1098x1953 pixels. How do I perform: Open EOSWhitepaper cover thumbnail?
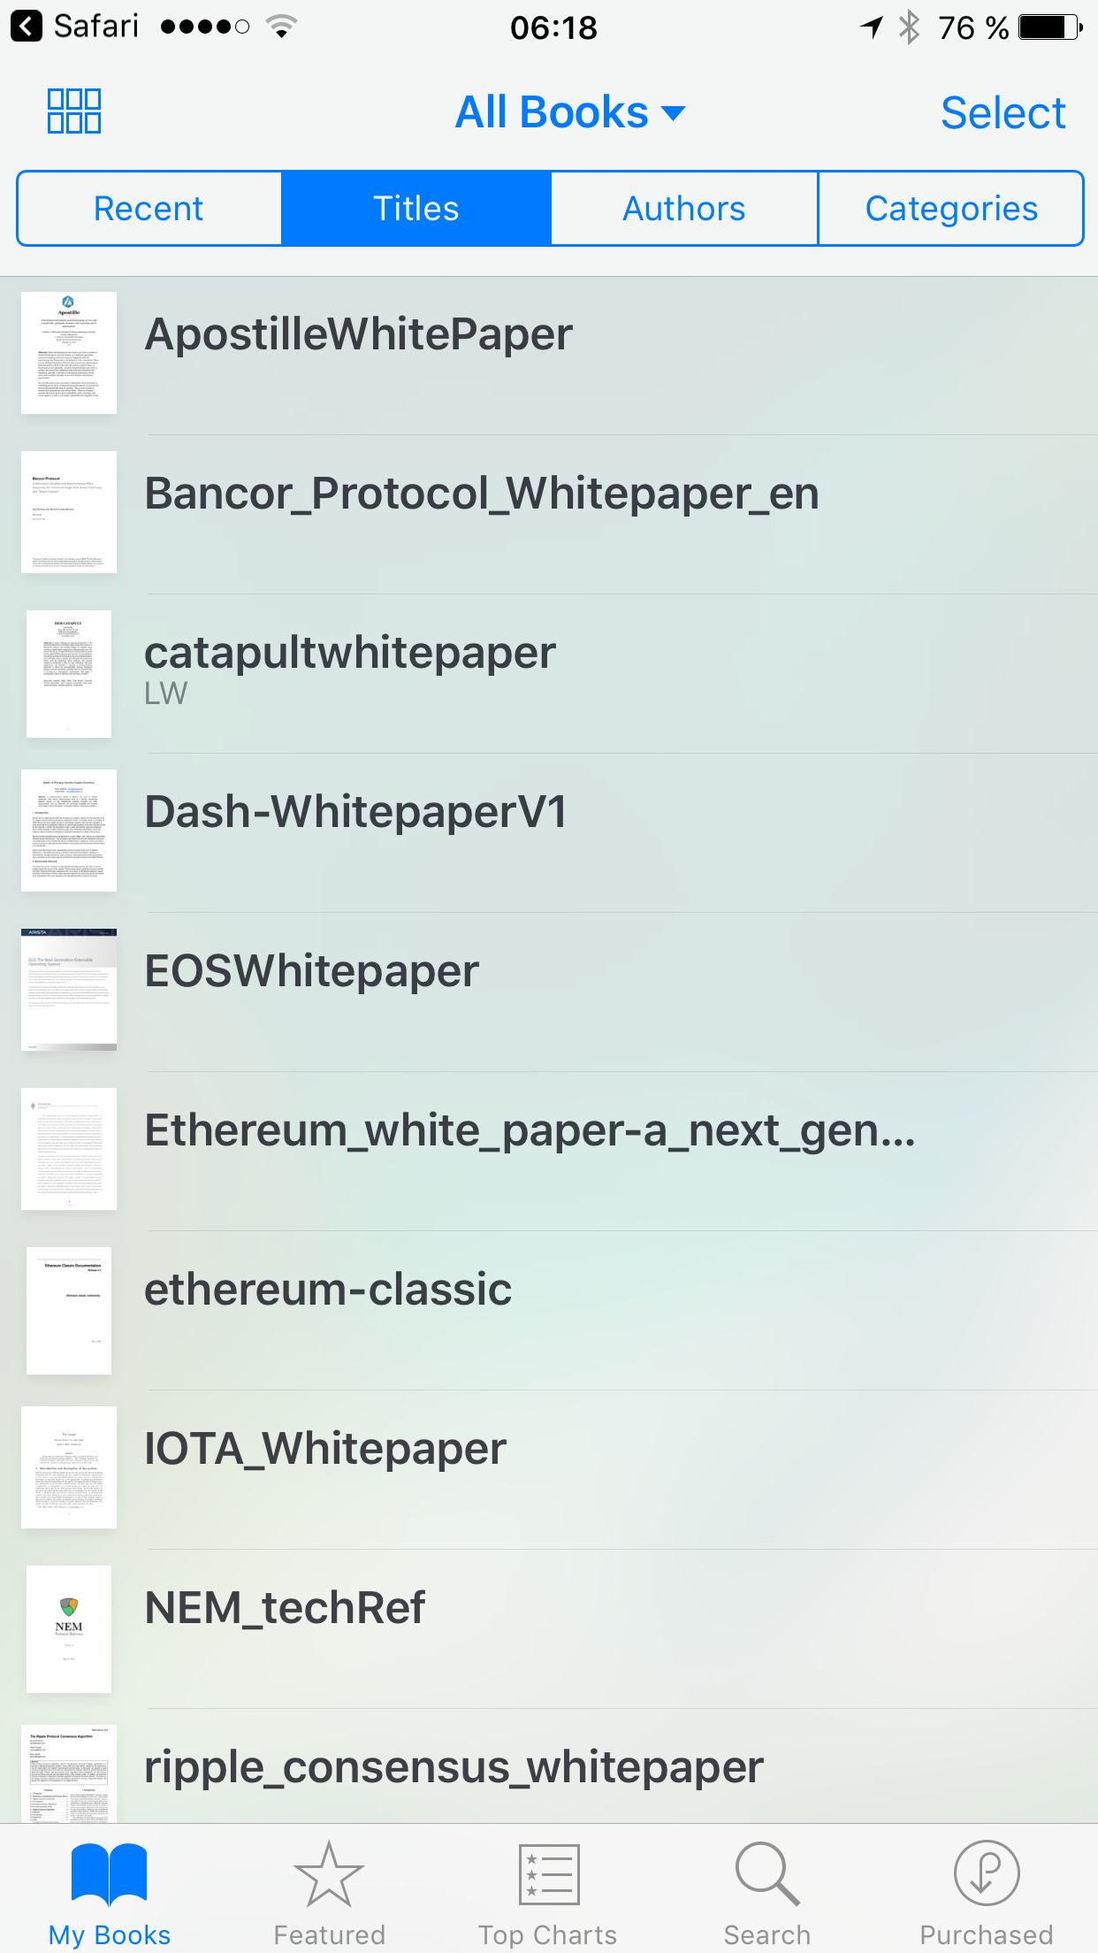point(69,990)
